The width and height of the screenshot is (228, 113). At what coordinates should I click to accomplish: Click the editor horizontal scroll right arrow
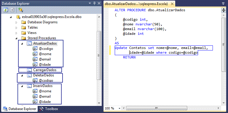(x=218, y=108)
